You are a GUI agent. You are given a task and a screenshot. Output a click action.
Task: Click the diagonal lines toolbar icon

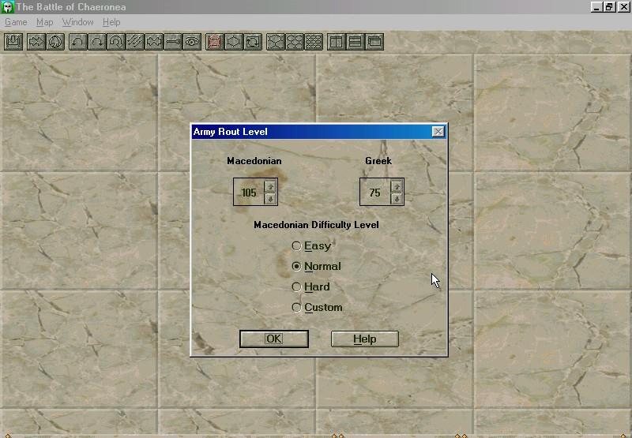point(135,41)
